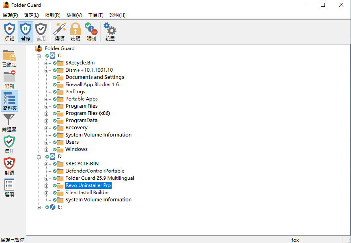This screenshot has width=351, height=243.
Task: Click green check beside Program Files (x86)
Action: pos(55,114)
